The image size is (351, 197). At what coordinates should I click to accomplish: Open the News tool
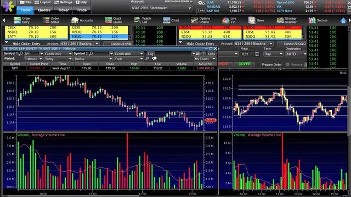(256, 20)
